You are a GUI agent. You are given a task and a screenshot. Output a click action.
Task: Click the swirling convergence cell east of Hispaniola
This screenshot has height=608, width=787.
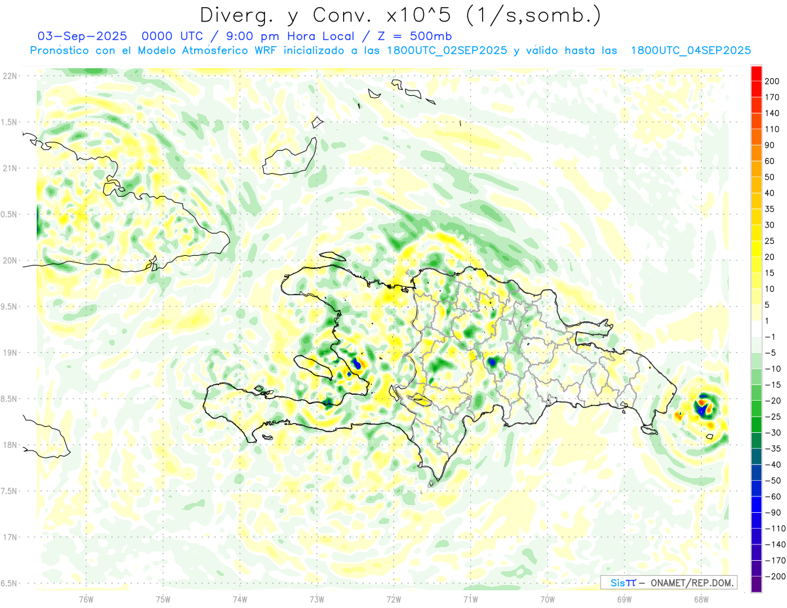click(x=704, y=409)
